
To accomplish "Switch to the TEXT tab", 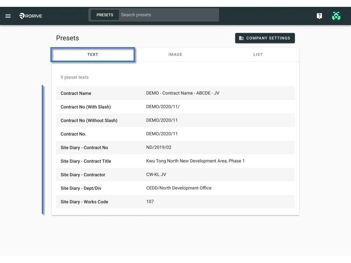I will pyautogui.click(x=93, y=54).
